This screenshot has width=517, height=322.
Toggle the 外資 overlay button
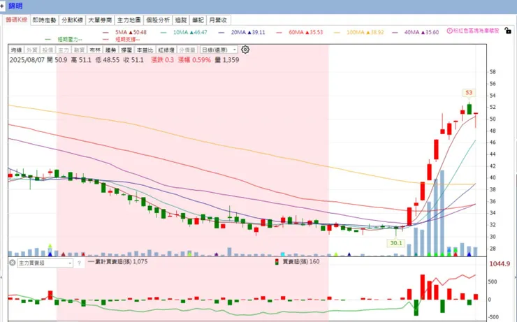pos(32,50)
